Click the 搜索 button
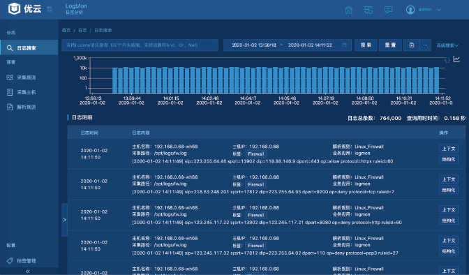This screenshot has height=275, width=469. pos(366,45)
